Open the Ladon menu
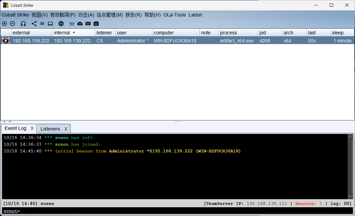The height and width of the screenshot is (216, 355). 195,15
